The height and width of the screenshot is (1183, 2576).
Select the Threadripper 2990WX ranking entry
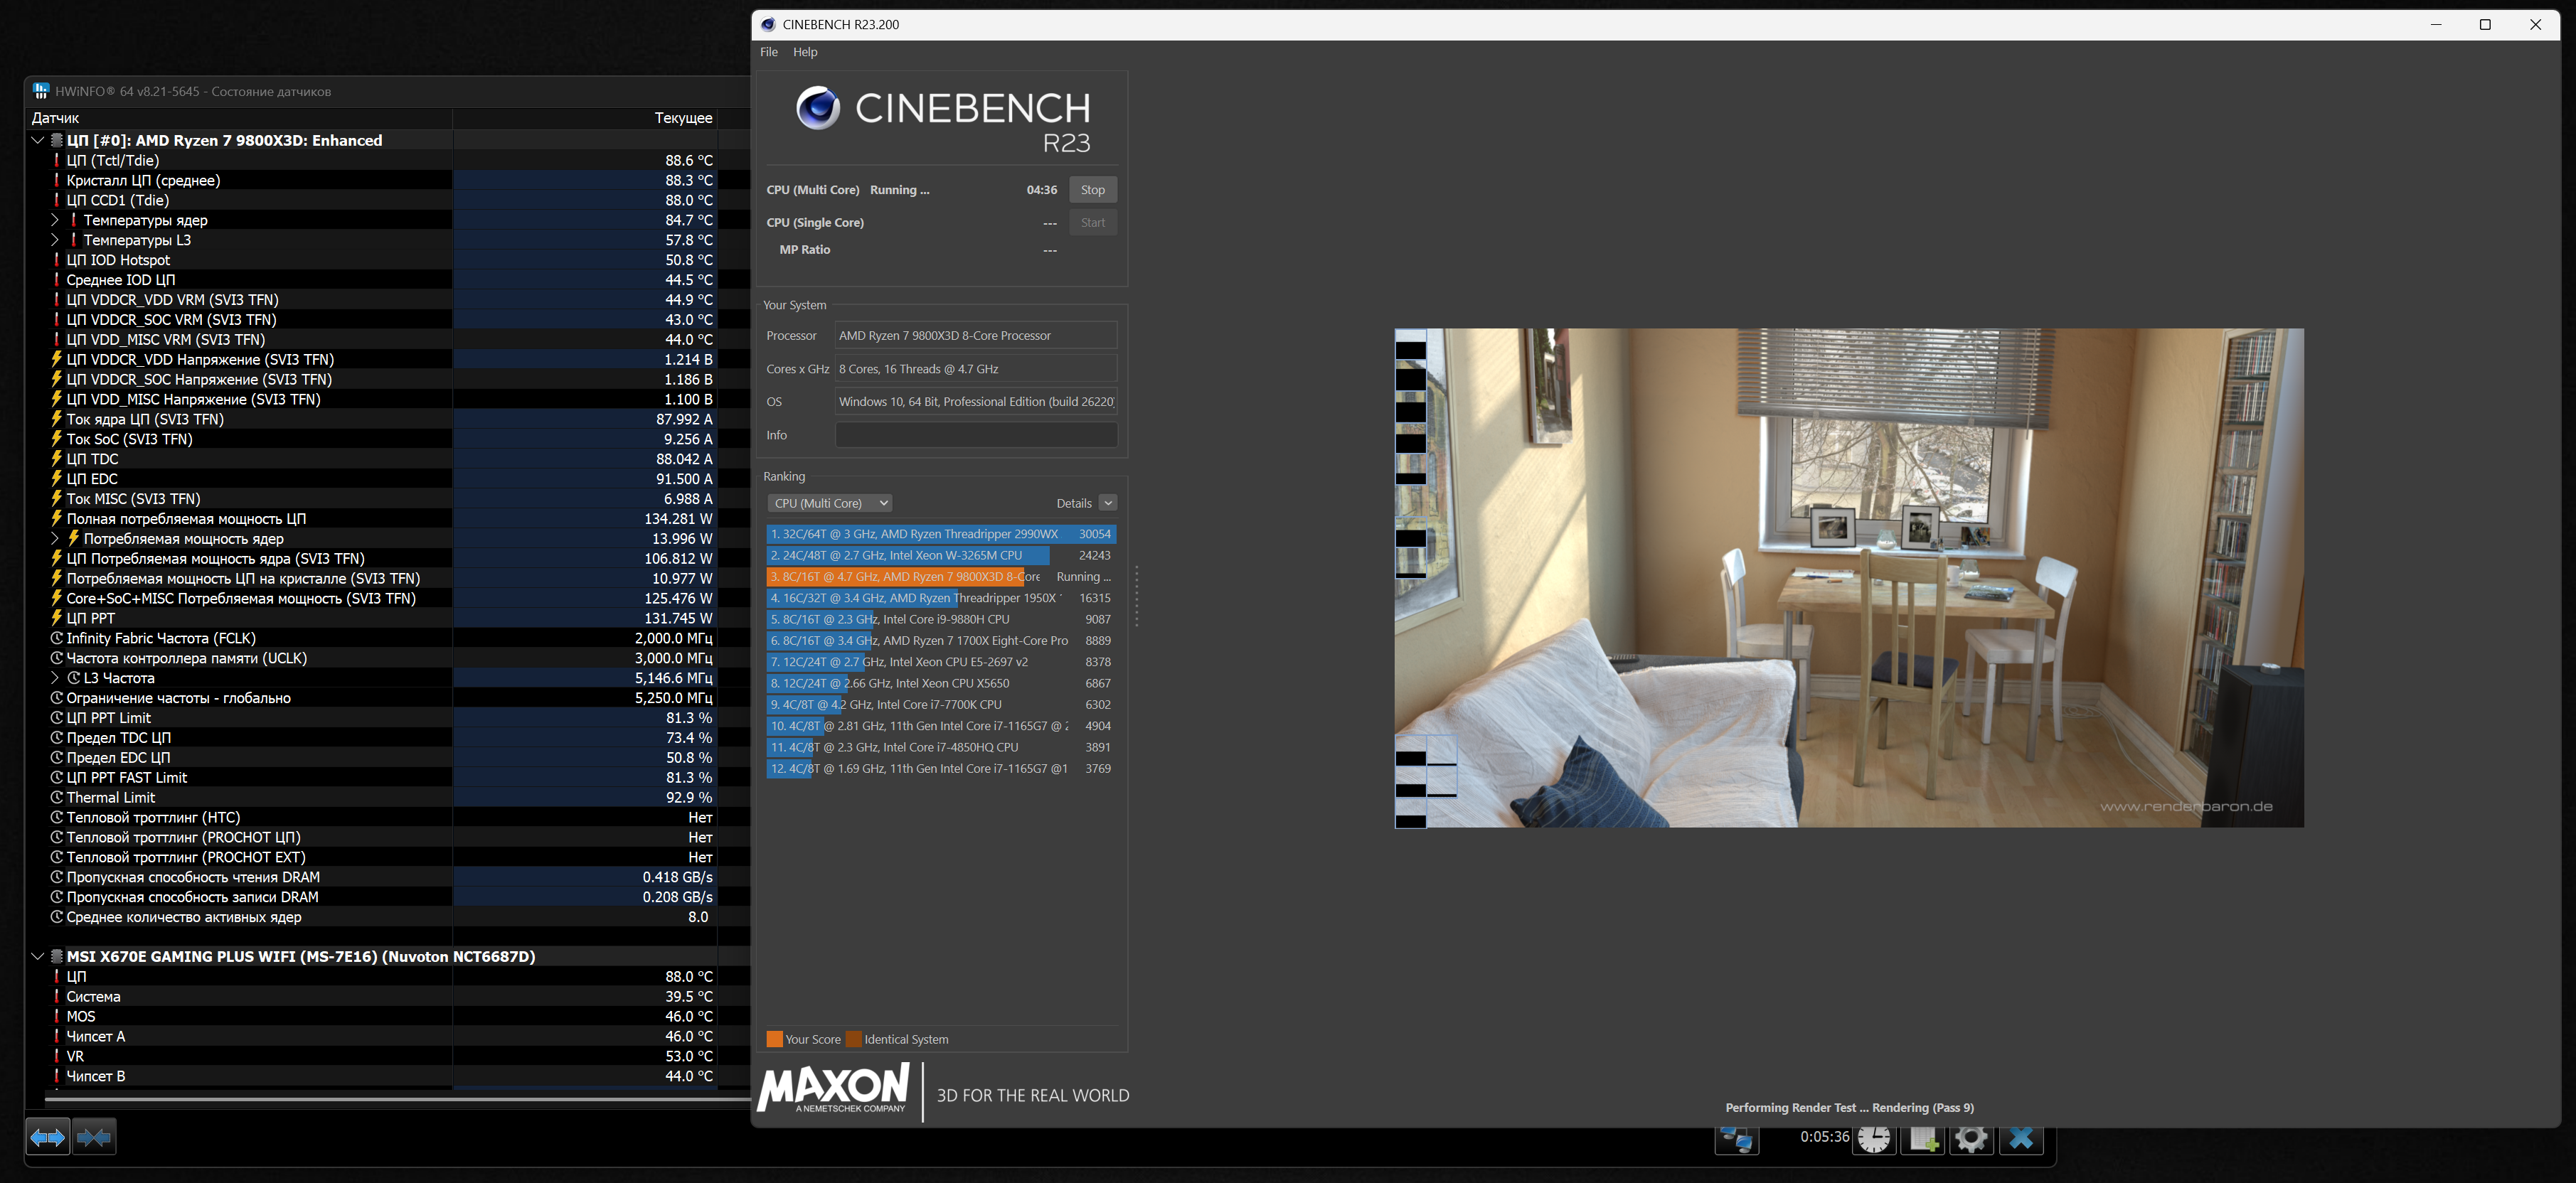(x=941, y=534)
